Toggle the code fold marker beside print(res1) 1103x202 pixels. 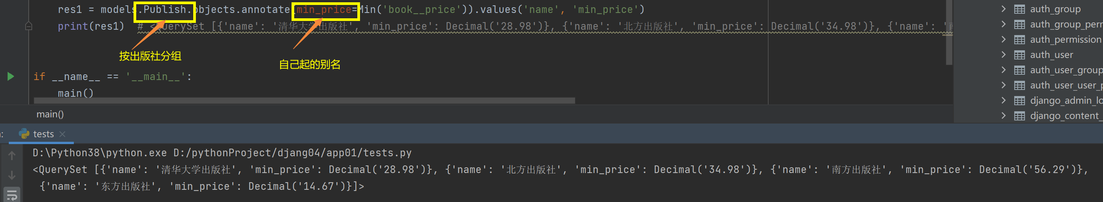pyautogui.click(x=29, y=26)
